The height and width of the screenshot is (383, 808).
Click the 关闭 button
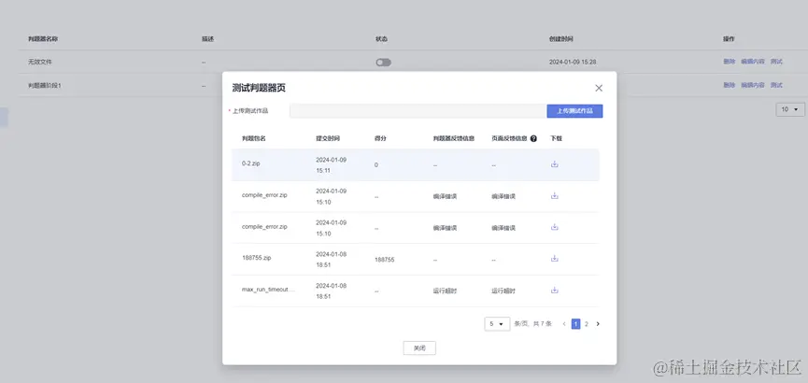click(419, 348)
